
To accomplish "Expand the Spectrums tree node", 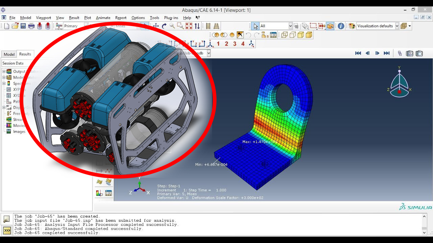I will 4,83.
